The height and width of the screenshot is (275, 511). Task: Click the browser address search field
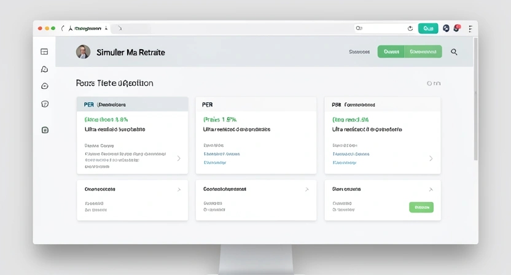coord(384,28)
